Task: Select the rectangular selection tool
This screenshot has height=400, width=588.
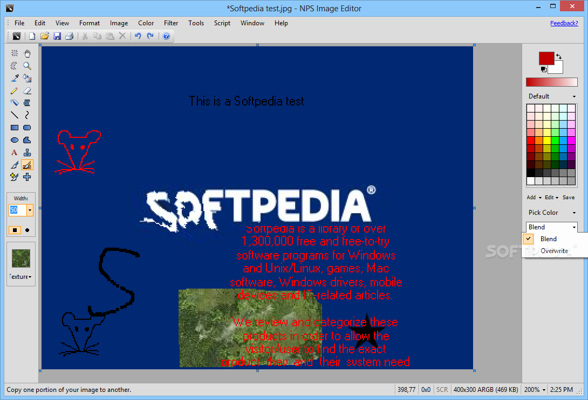Action: [x=14, y=53]
